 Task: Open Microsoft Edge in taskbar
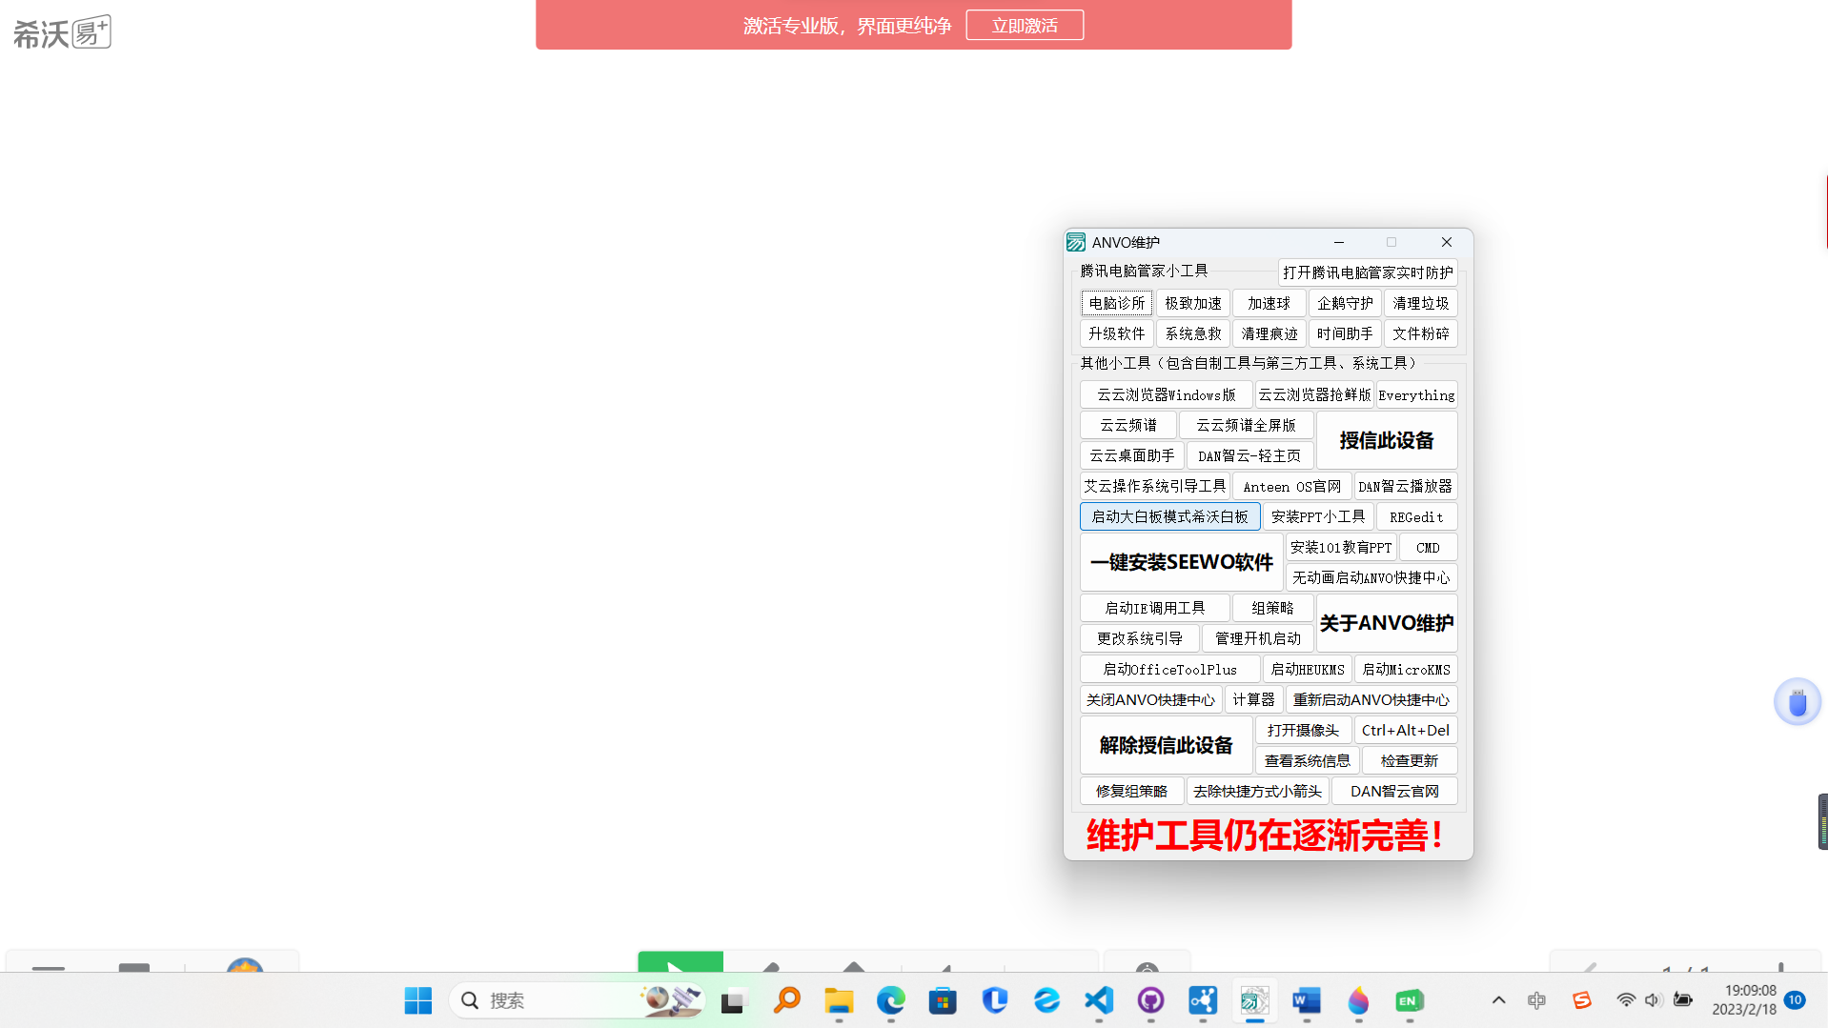click(x=891, y=1000)
